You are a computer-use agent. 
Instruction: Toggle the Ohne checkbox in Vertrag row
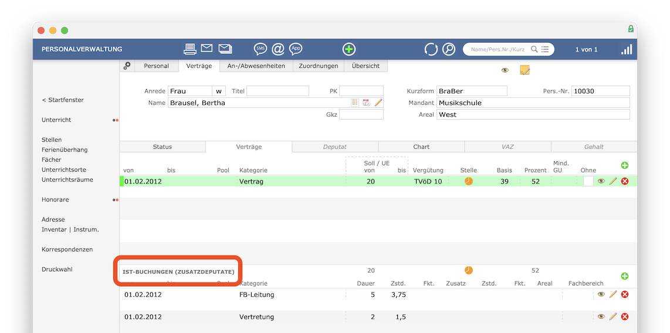point(588,181)
